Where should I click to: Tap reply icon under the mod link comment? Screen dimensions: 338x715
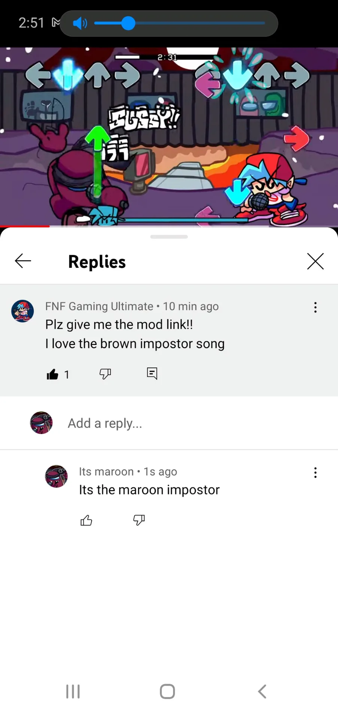coord(152,373)
